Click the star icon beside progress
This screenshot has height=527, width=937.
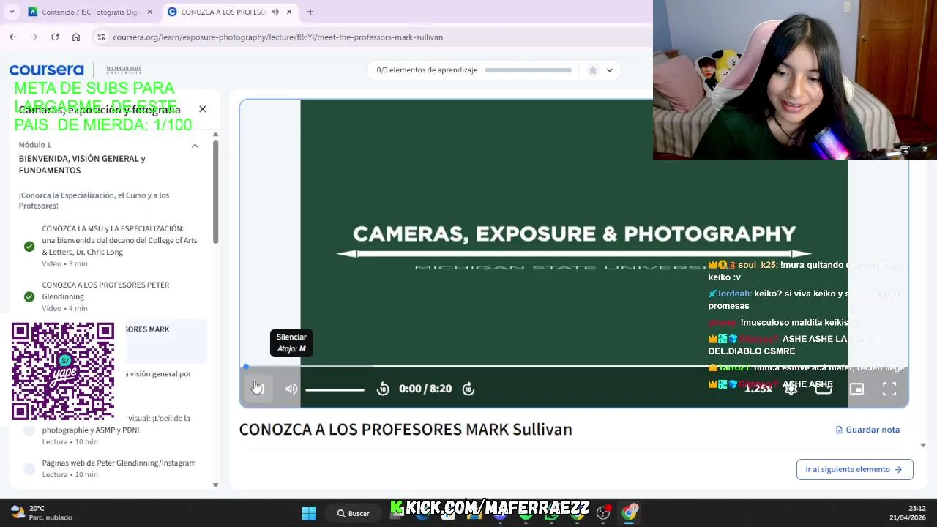point(593,70)
